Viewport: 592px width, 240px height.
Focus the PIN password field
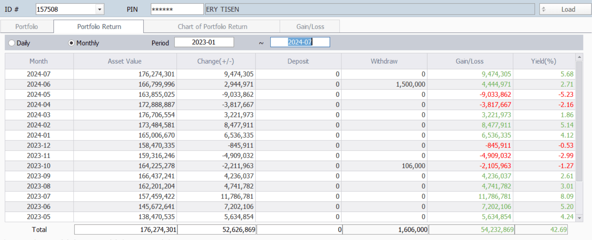[177, 9]
